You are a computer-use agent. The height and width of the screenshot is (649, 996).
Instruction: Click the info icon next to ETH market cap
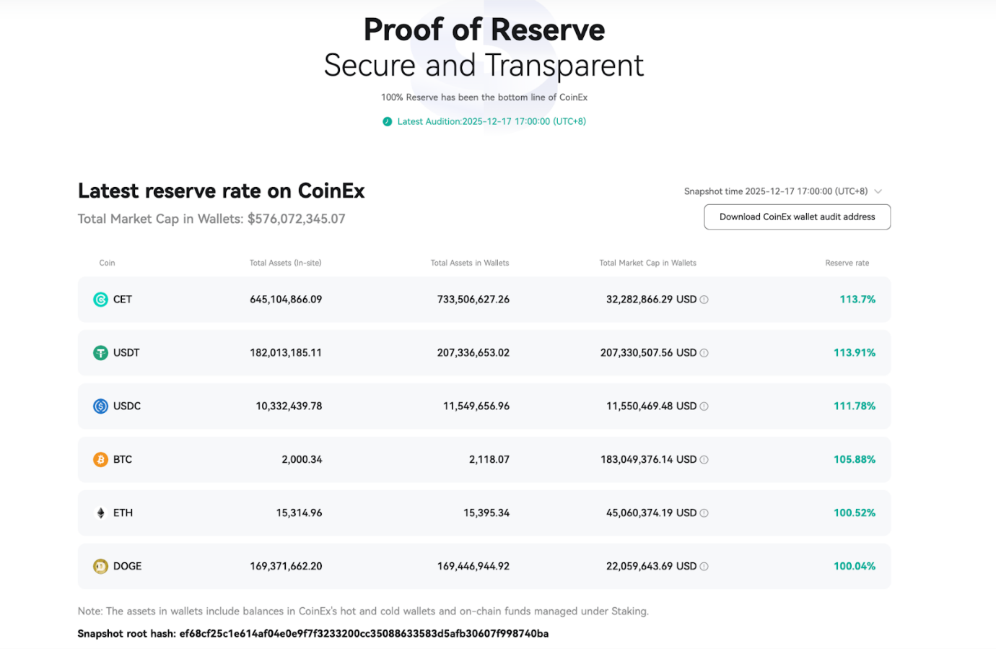point(704,513)
